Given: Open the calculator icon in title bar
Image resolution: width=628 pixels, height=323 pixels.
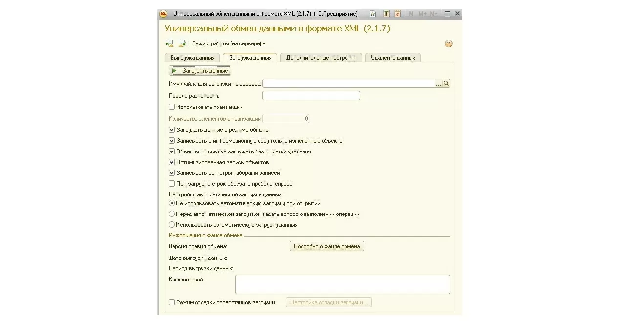Looking at the screenshot, I should point(386,14).
